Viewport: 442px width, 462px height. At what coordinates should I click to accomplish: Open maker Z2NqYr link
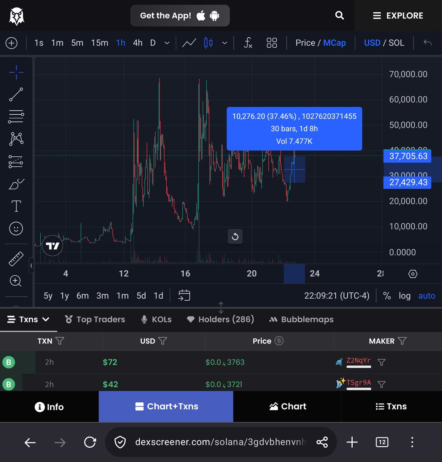point(358,361)
